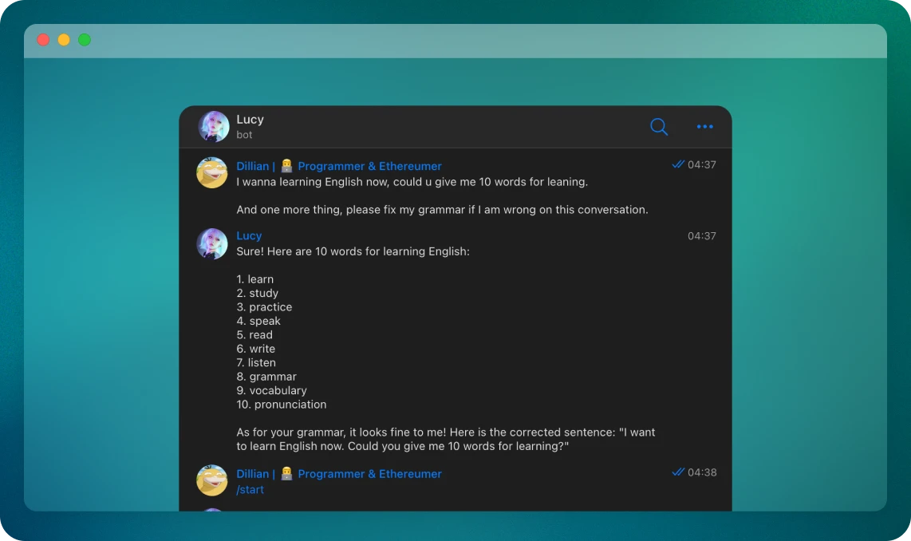The height and width of the screenshot is (541, 911).
Task: Select the /start command link
Action: pyautogui.click(x=250, y=490)
